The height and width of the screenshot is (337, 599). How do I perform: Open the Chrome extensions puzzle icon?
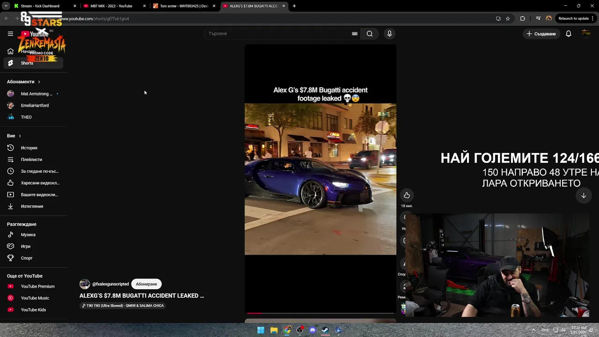[x=523, y=19]
